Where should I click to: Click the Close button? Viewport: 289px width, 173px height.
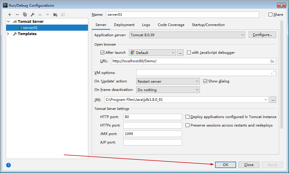click(x=249, y=165)
